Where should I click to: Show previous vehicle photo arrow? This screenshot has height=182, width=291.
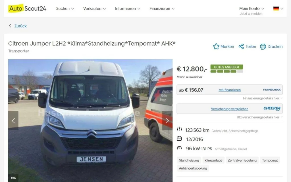[13, 121]
